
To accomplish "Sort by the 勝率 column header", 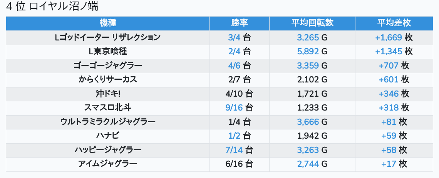I will coord(240,23).
